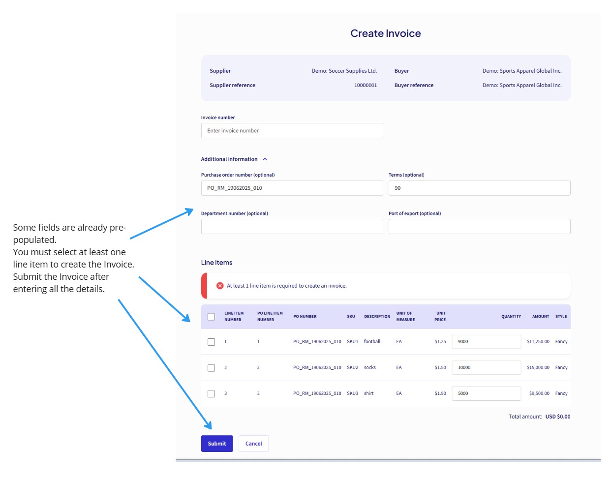
Task: Open the PO number link on the socks row
Action: 317,367
